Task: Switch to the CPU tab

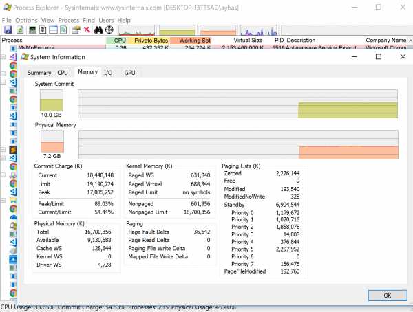Action: (63, 73)
